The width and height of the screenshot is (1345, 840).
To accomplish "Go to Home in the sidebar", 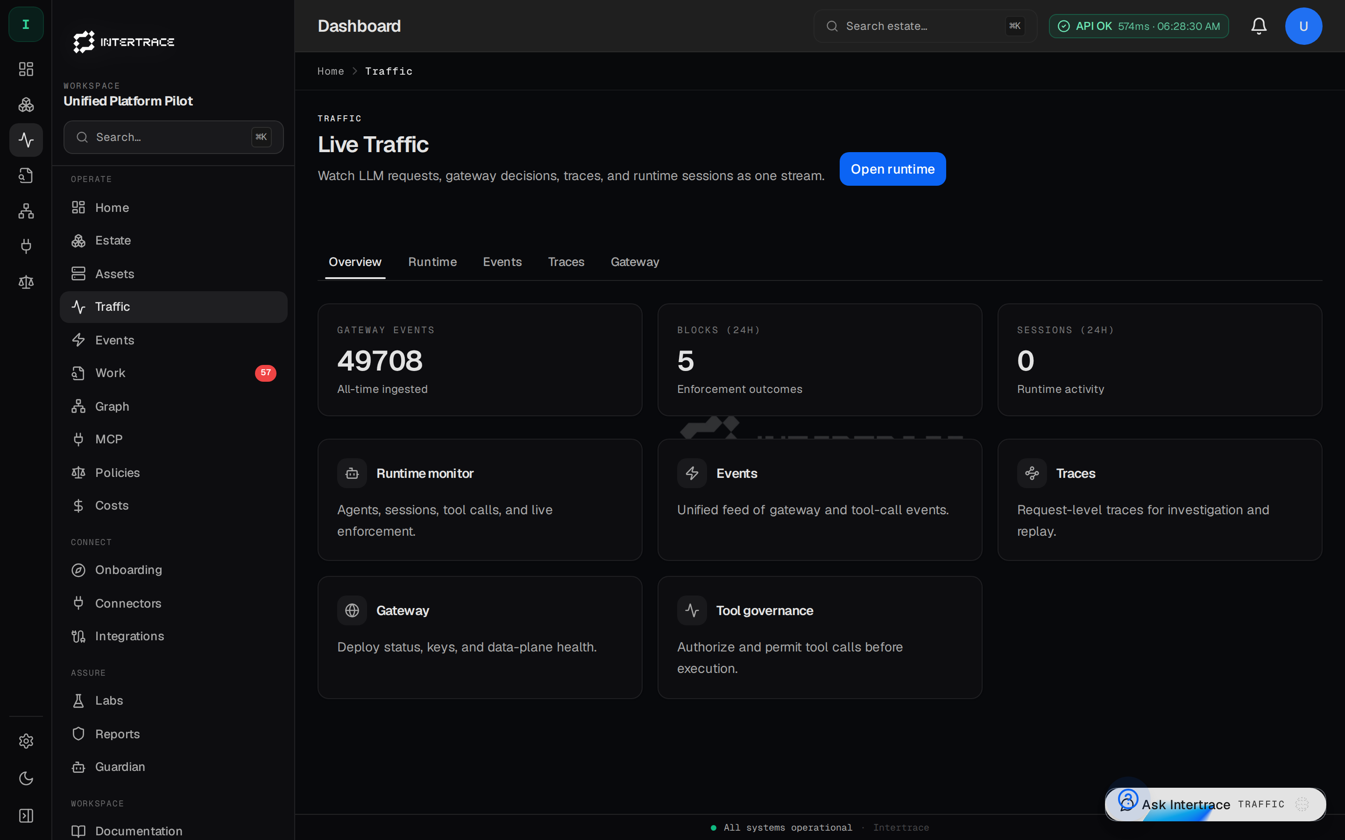I will point(173,208).
